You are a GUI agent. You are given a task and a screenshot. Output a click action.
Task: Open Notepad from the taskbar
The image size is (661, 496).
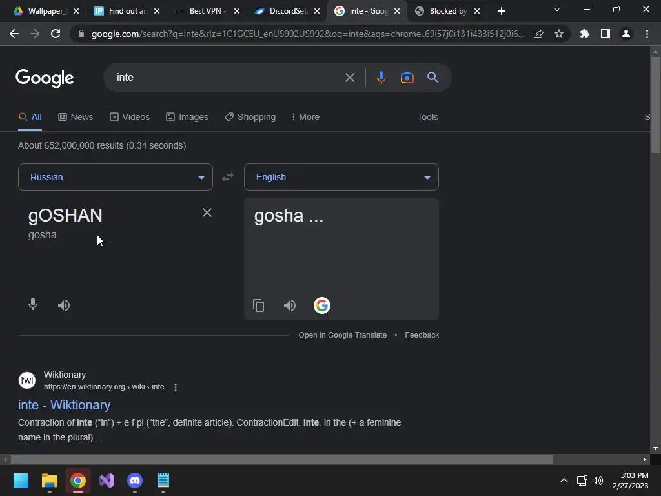[163, 480]
